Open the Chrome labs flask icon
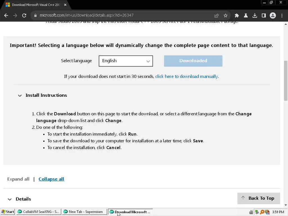Viewport: 288px width, 216px height. [x=246, y=15]
